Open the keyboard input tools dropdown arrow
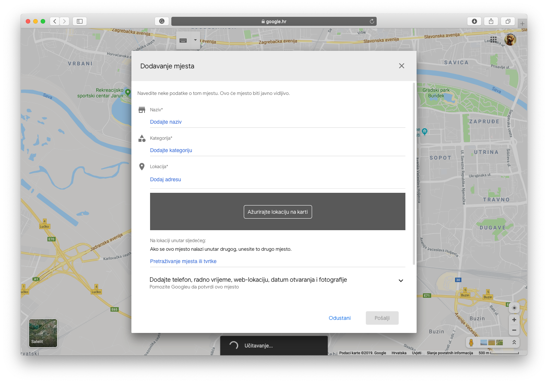548x383 pixels. (195, 40)
